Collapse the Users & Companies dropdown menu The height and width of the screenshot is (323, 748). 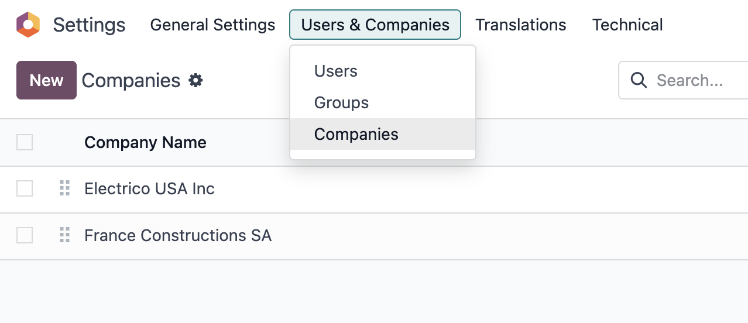(375, 25)
